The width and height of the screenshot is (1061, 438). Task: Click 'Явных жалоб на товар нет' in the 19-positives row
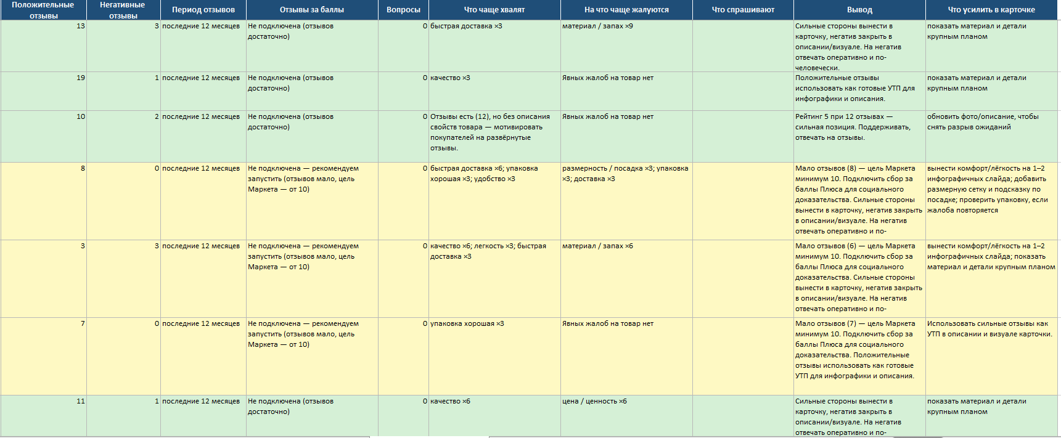626,91
